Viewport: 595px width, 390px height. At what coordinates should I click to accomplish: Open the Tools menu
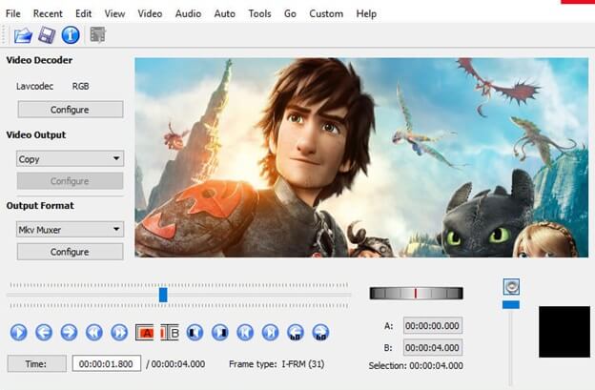260,13
